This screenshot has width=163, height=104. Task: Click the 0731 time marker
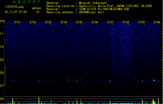point(17,22)
